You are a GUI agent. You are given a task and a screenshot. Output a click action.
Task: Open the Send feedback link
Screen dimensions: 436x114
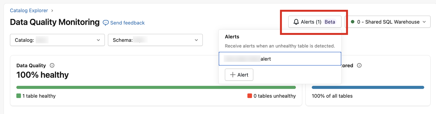(127, 23)
